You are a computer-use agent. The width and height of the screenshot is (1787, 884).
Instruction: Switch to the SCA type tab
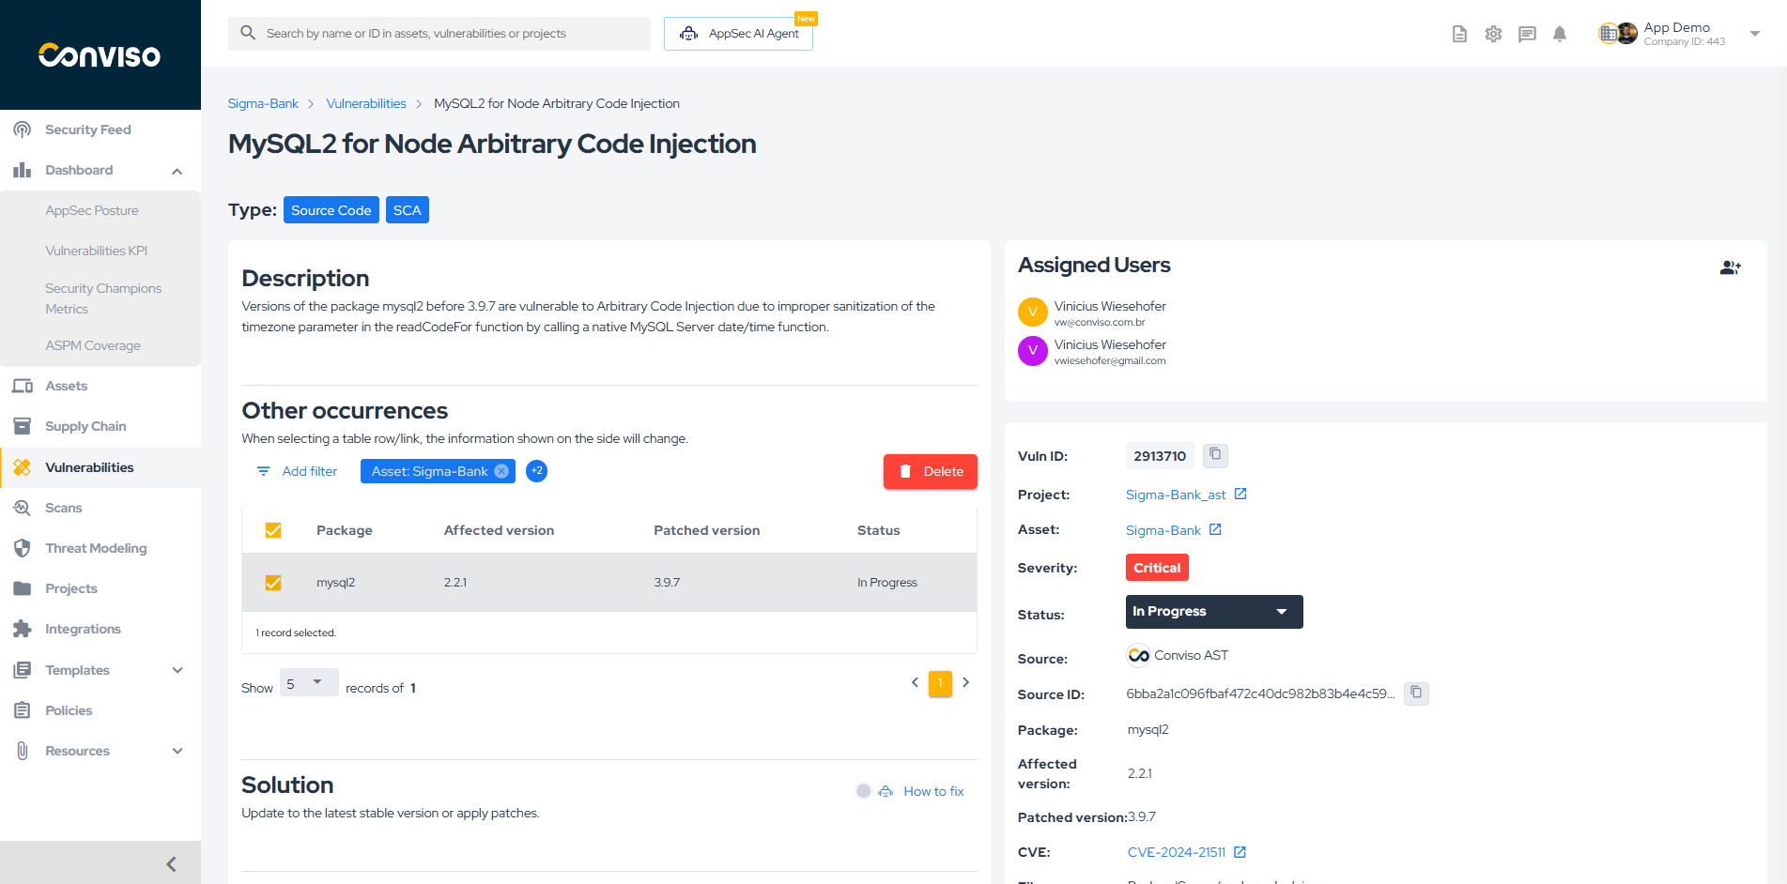pos(407,209)
